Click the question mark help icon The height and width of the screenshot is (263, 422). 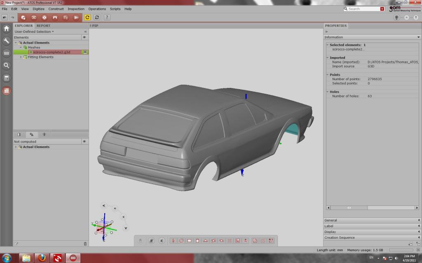pos(107,17)
